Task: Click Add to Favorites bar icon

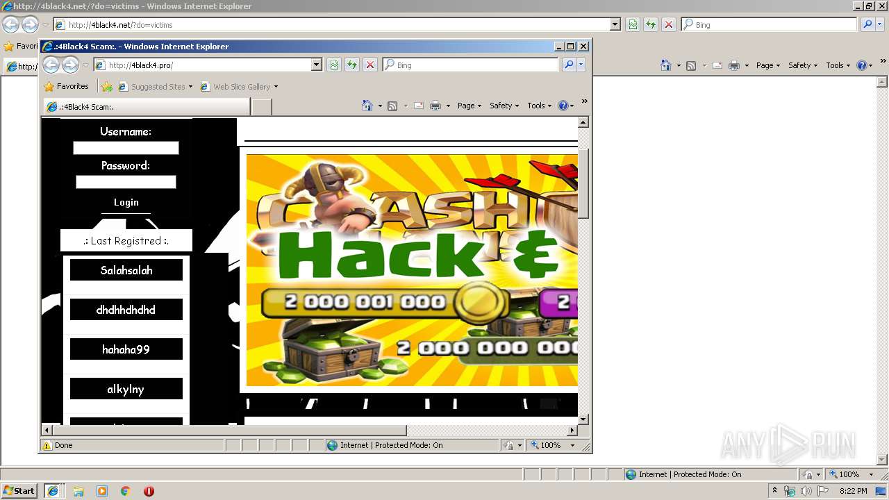Action: (107, 87)
